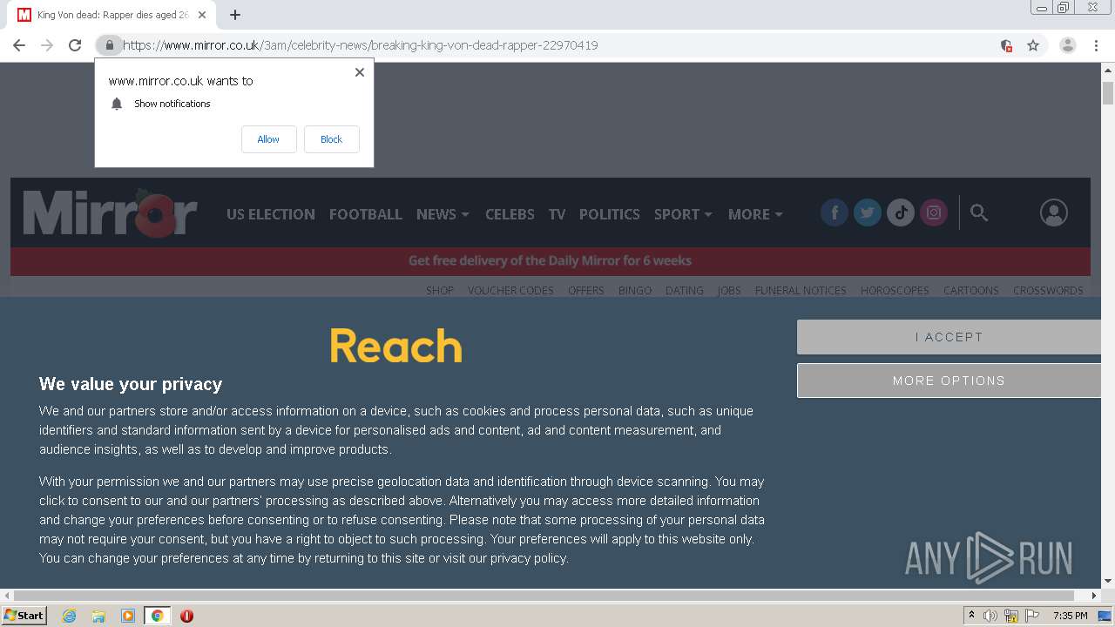
Task: Open the OFFERS link
Action: [x=586, y=291]
